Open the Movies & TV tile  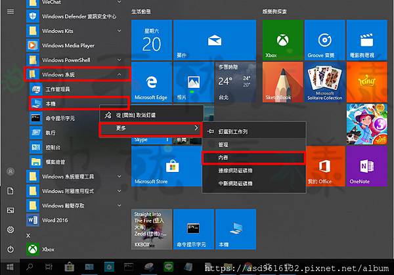click(367, 40)
